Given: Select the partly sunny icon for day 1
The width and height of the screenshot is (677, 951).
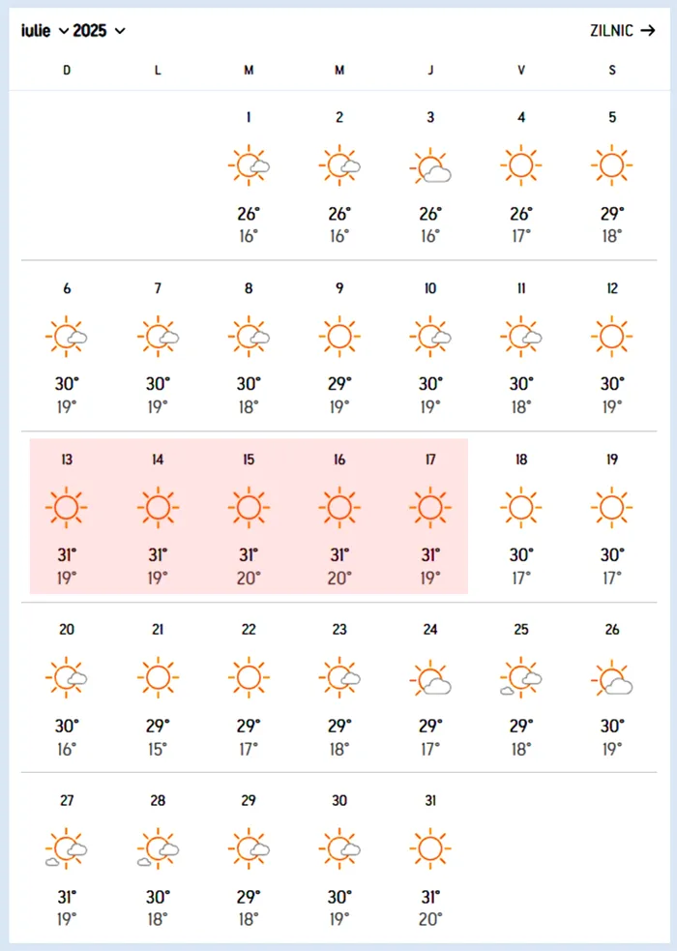Looking at the screenshot, I should (249, 165).
